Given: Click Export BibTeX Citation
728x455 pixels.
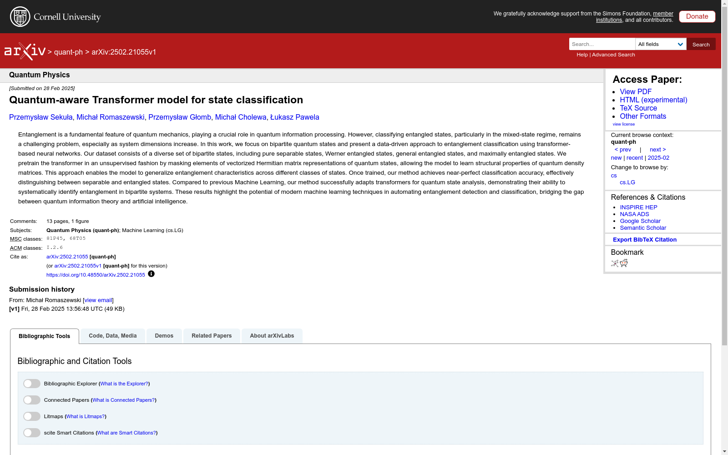Looking at the screenshot, I should click(645, 240).
